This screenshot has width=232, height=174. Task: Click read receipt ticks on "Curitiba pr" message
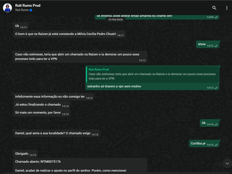(x=216, y=145)
